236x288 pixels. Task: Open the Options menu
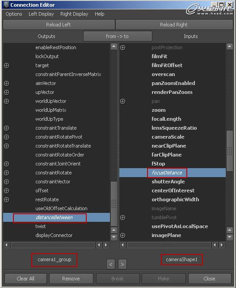pos(14,14)
